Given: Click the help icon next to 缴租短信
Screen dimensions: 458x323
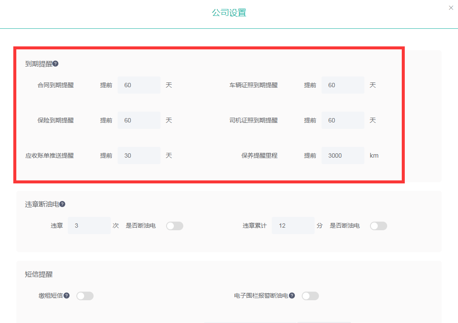Looking at the screenshot, I should [67, 296].
